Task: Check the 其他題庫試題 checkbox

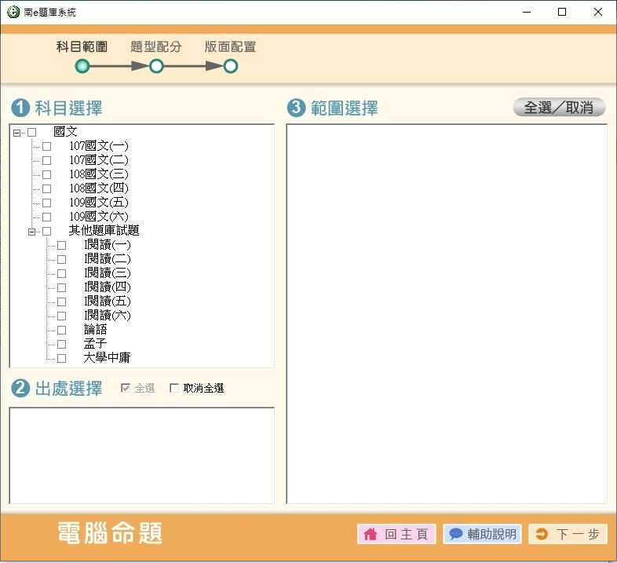Action: tap(47, 231)
